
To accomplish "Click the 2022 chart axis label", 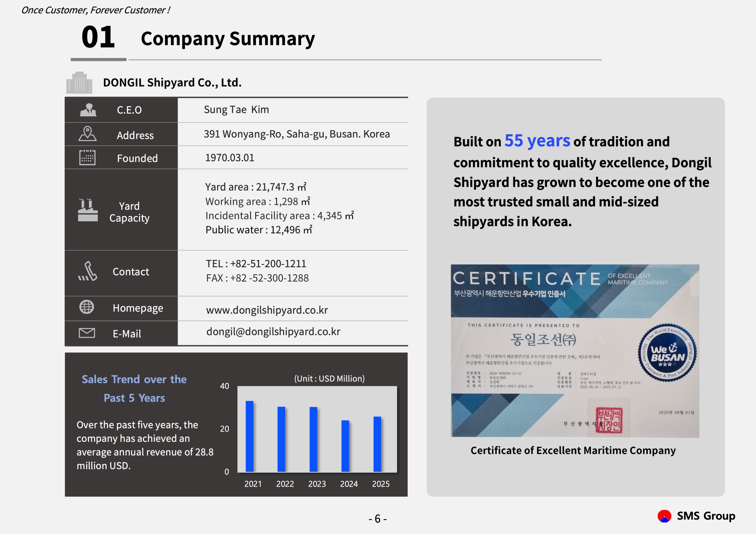I will click(285, 484).
